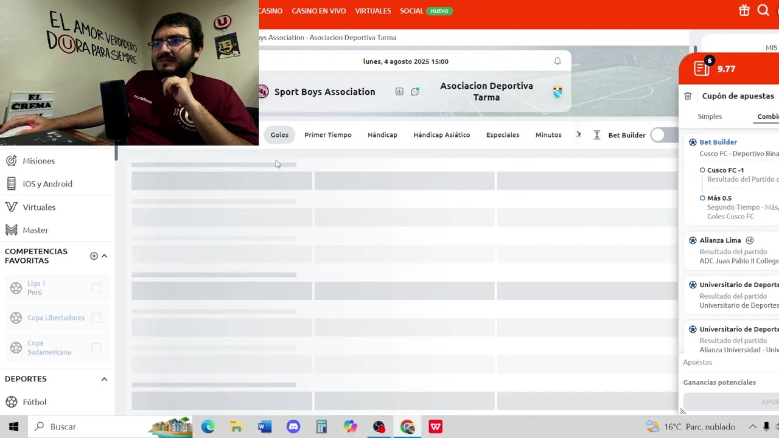Click the Asociacion Deportiva Tarma team crest

[557, 92]
